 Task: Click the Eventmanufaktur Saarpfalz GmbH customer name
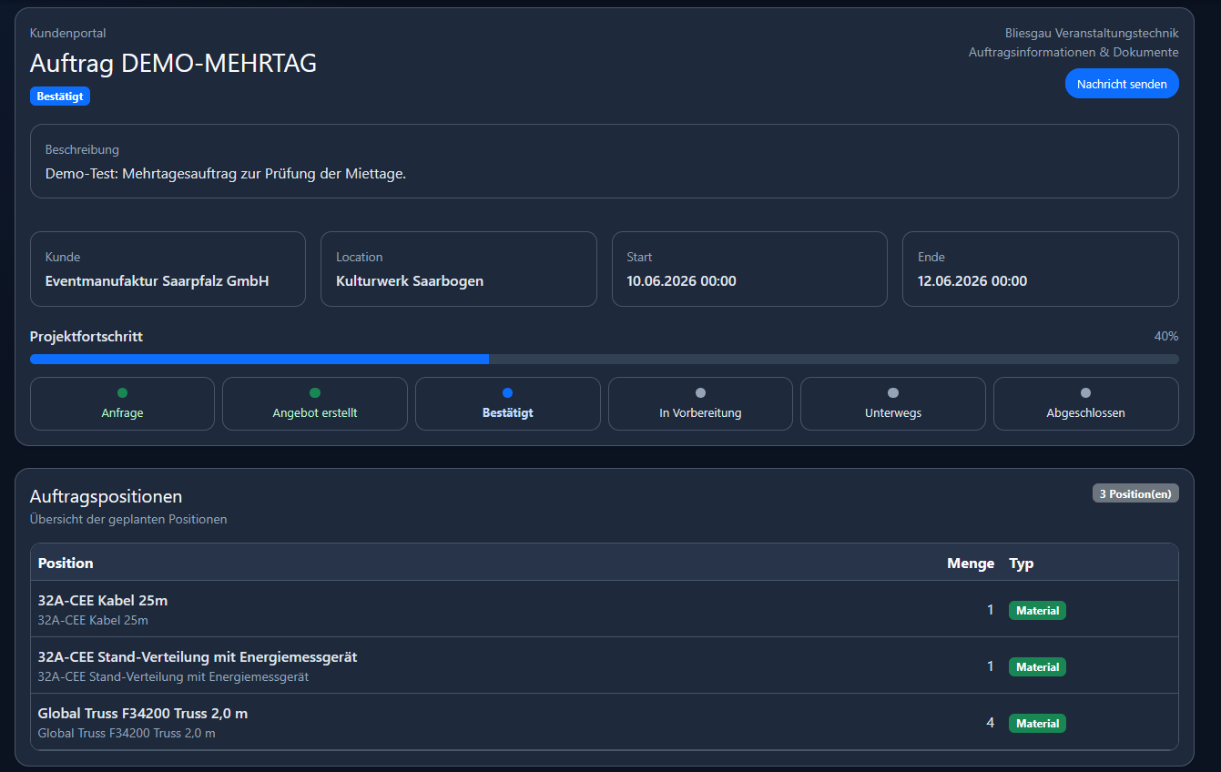pos(157,281)
